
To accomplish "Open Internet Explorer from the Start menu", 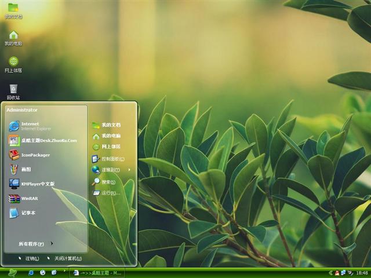I will [29, 126].
